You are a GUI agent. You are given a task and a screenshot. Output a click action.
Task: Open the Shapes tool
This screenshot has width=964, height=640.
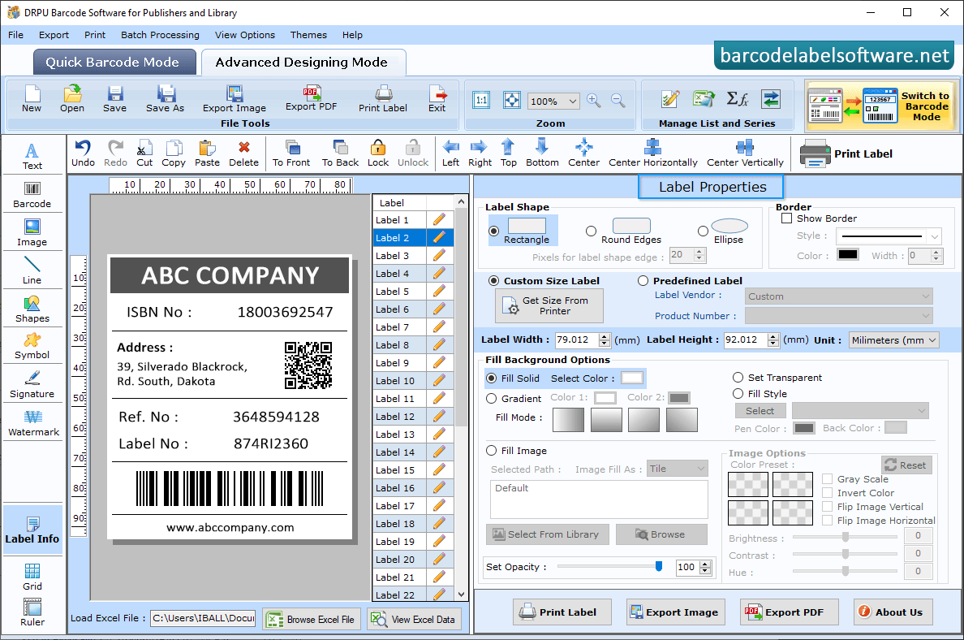tap(32, 309)
